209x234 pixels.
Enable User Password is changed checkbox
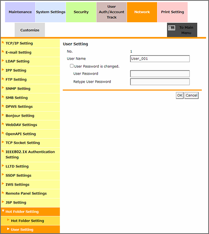[72, 66]
